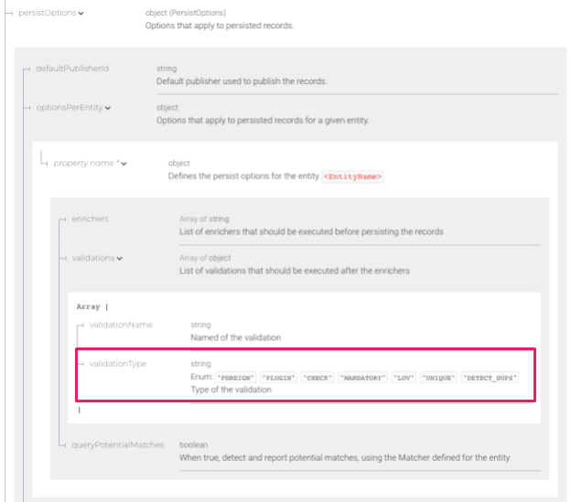Collapse the validations array chevron
The width and height of the screenshot is (571, 502).
tap(120, 258)
